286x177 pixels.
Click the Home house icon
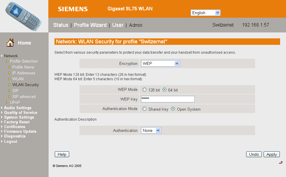click(x=10, y=42)
